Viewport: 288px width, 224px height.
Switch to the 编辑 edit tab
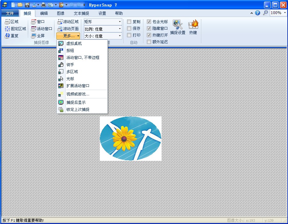coord(44,13)
